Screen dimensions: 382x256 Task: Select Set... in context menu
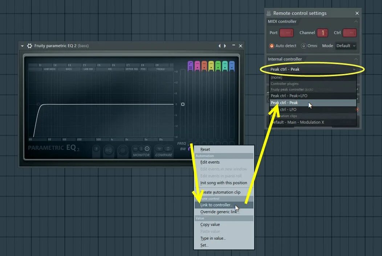click(224, 245)
